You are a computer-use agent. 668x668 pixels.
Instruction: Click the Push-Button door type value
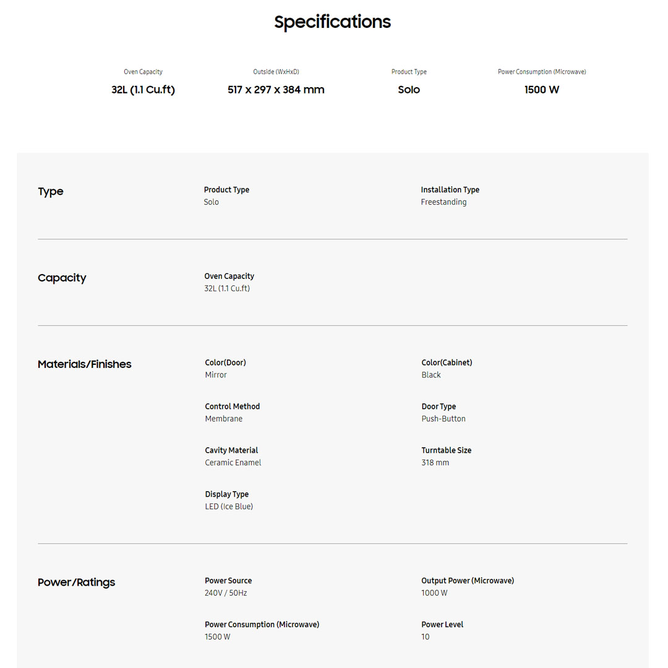click(x=443, y=419)
